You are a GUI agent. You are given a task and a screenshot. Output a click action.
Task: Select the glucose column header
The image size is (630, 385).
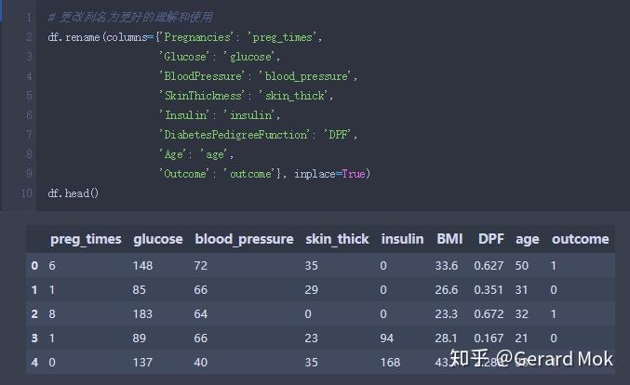pos(158,239)
